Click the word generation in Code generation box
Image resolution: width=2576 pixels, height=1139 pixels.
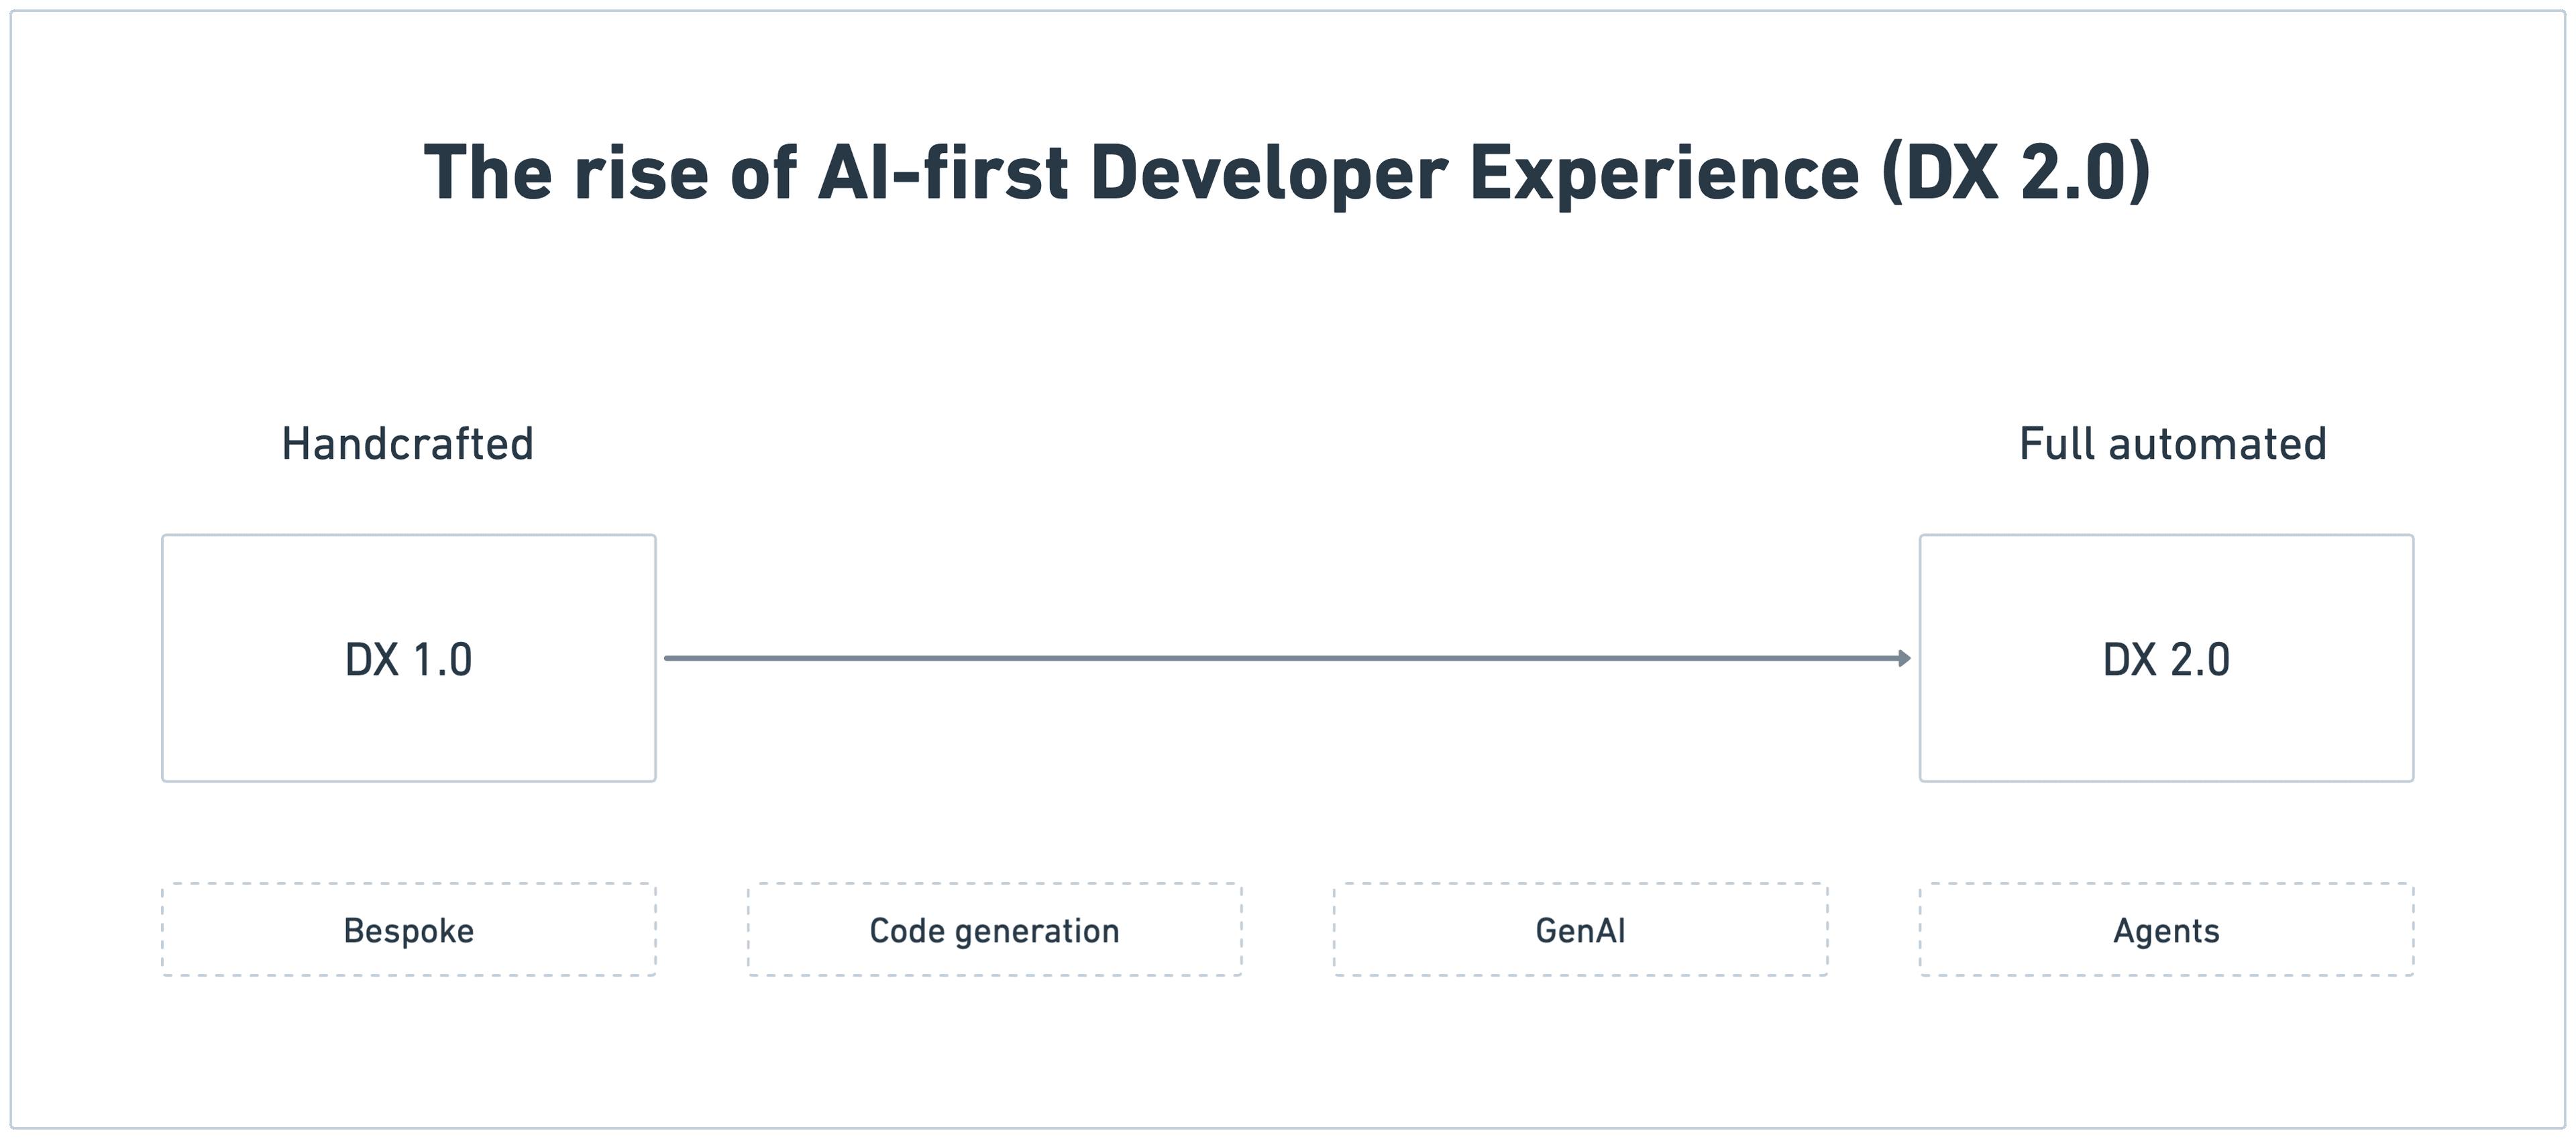[1037, 932]
